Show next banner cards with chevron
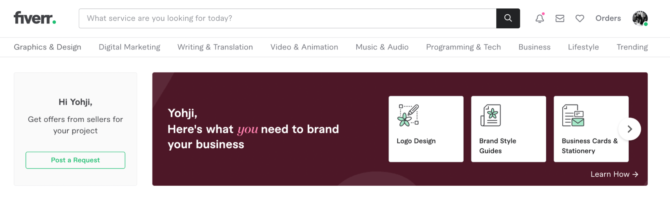Screen dimensions: 670x212 tap(629, 129)
